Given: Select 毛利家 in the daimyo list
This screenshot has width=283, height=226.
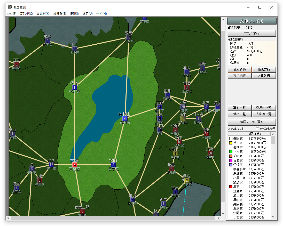Looking at the screenshot, I should tap(238, 147).
